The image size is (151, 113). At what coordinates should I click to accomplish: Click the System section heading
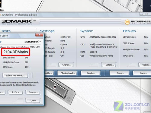[87, 31]
